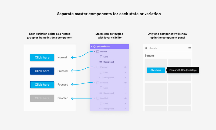Screen dimensions: 216x130
Task: Select the Normal frame icon
Action: (x=98, y=51)
